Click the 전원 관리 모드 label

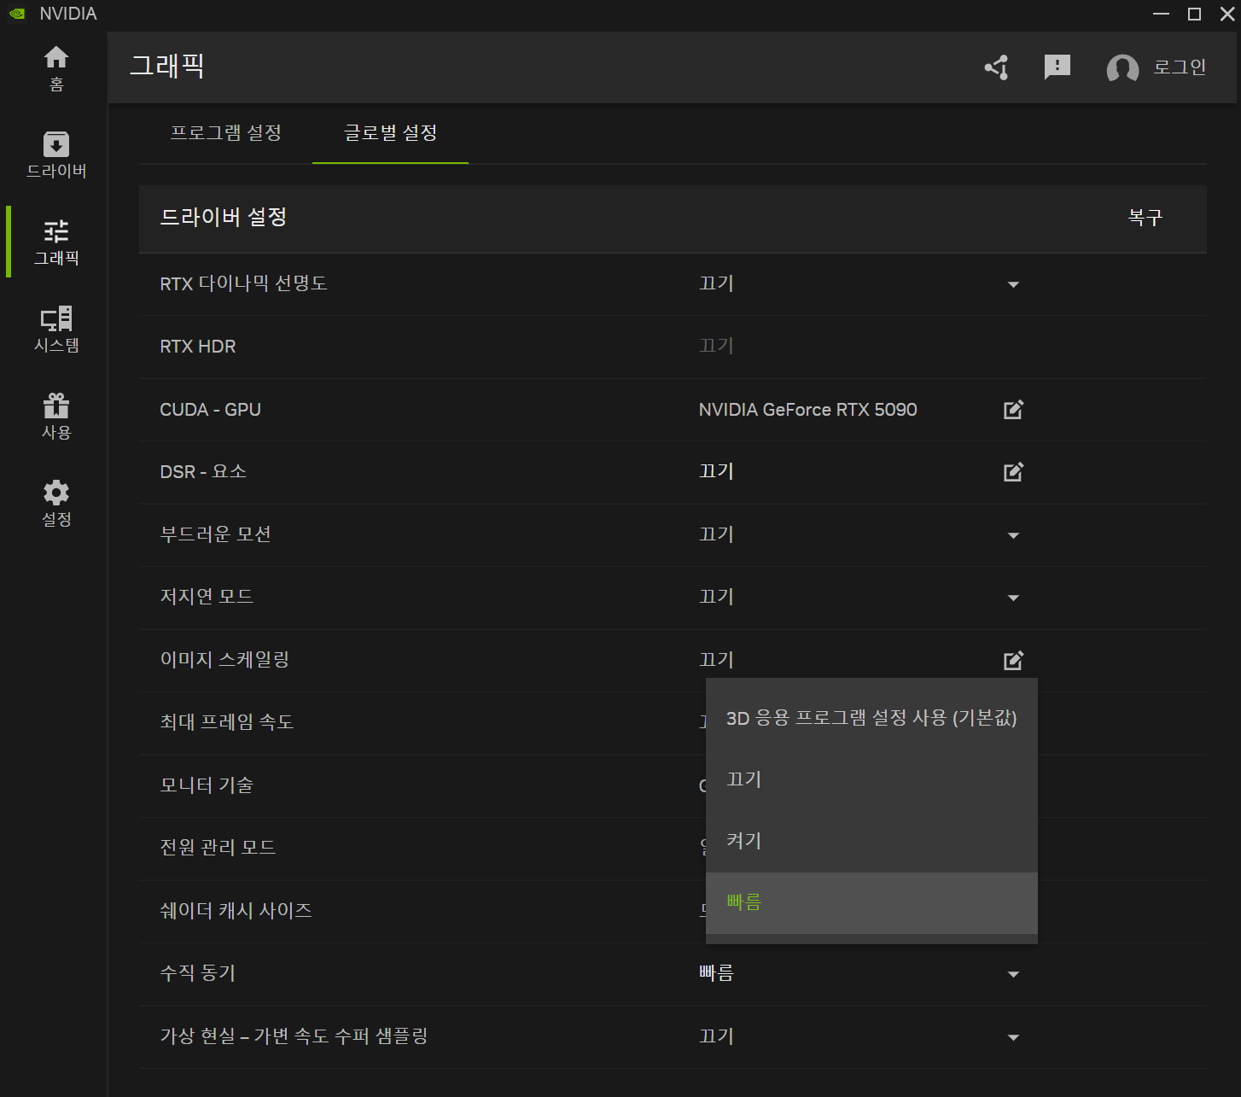218,848
